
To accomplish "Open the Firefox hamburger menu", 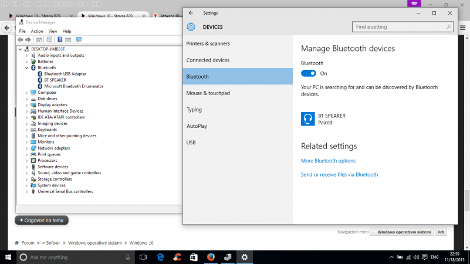I will (x=463, y=28).
